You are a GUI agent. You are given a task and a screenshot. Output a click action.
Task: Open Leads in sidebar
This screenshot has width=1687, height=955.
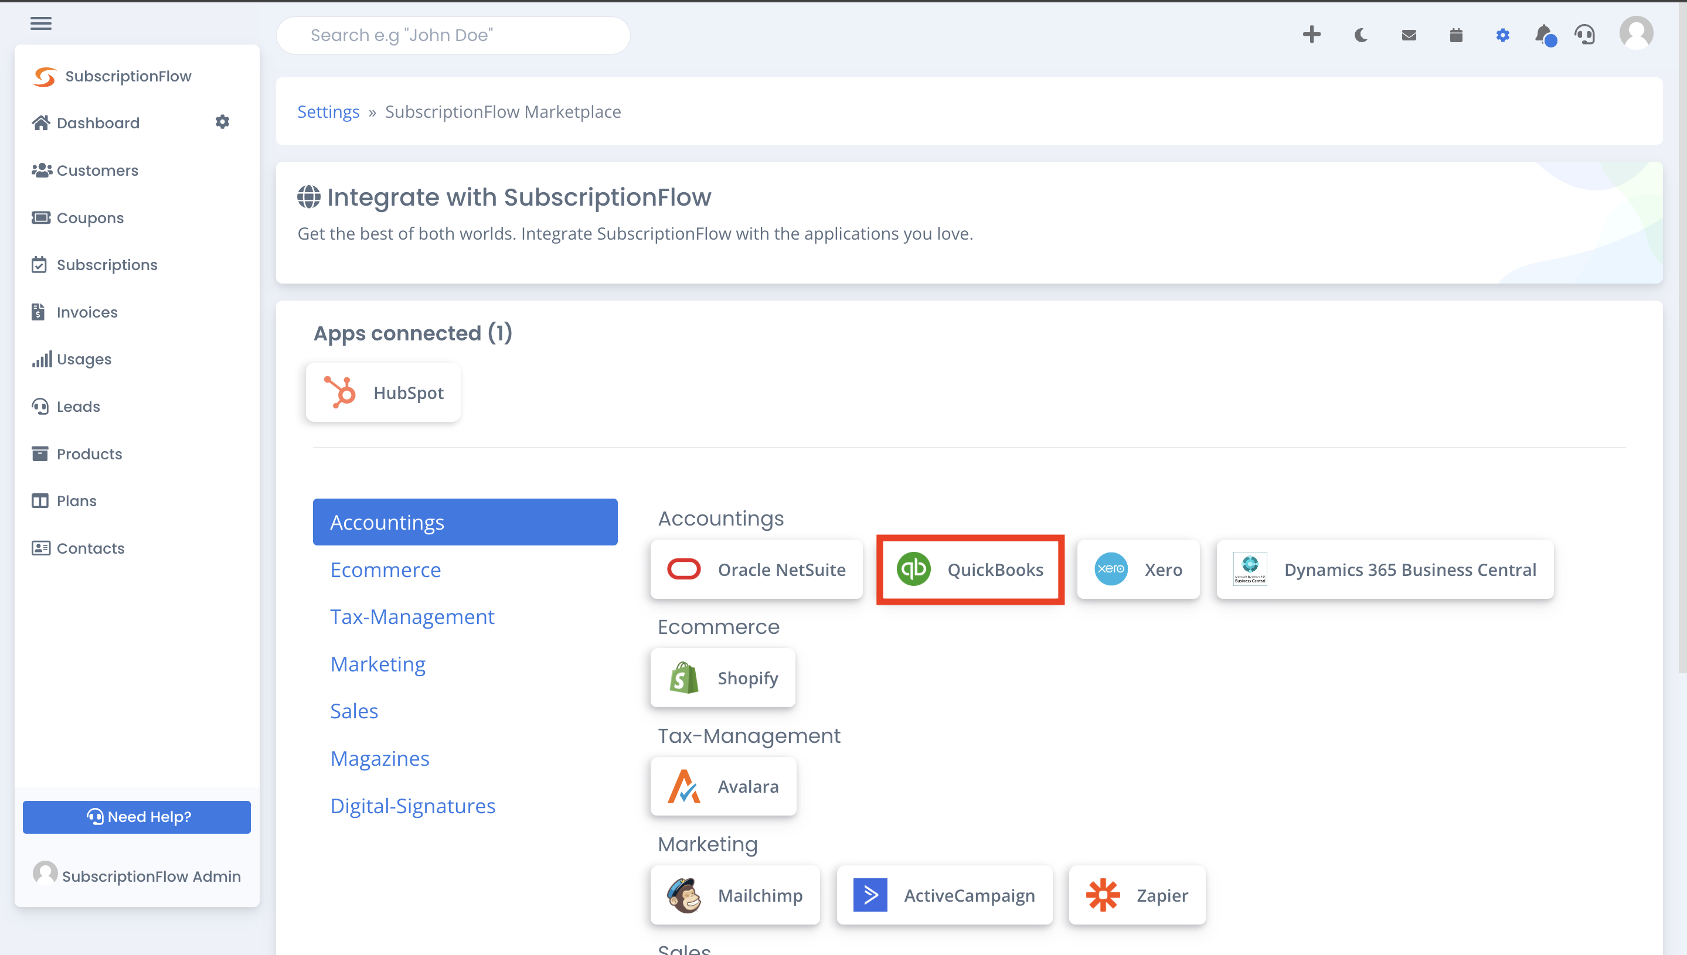pos(66,407)
